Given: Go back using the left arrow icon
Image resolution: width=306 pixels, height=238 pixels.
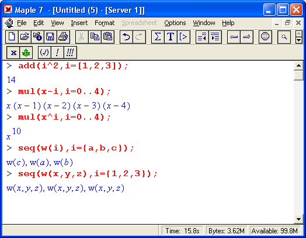Looking at the screenshot, I should coord(234,37).
